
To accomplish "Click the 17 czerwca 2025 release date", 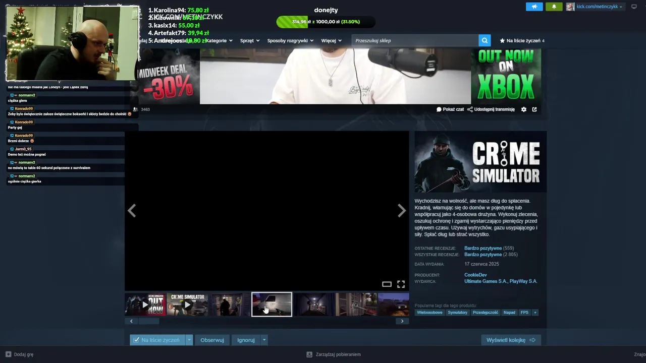I will 481,264.
